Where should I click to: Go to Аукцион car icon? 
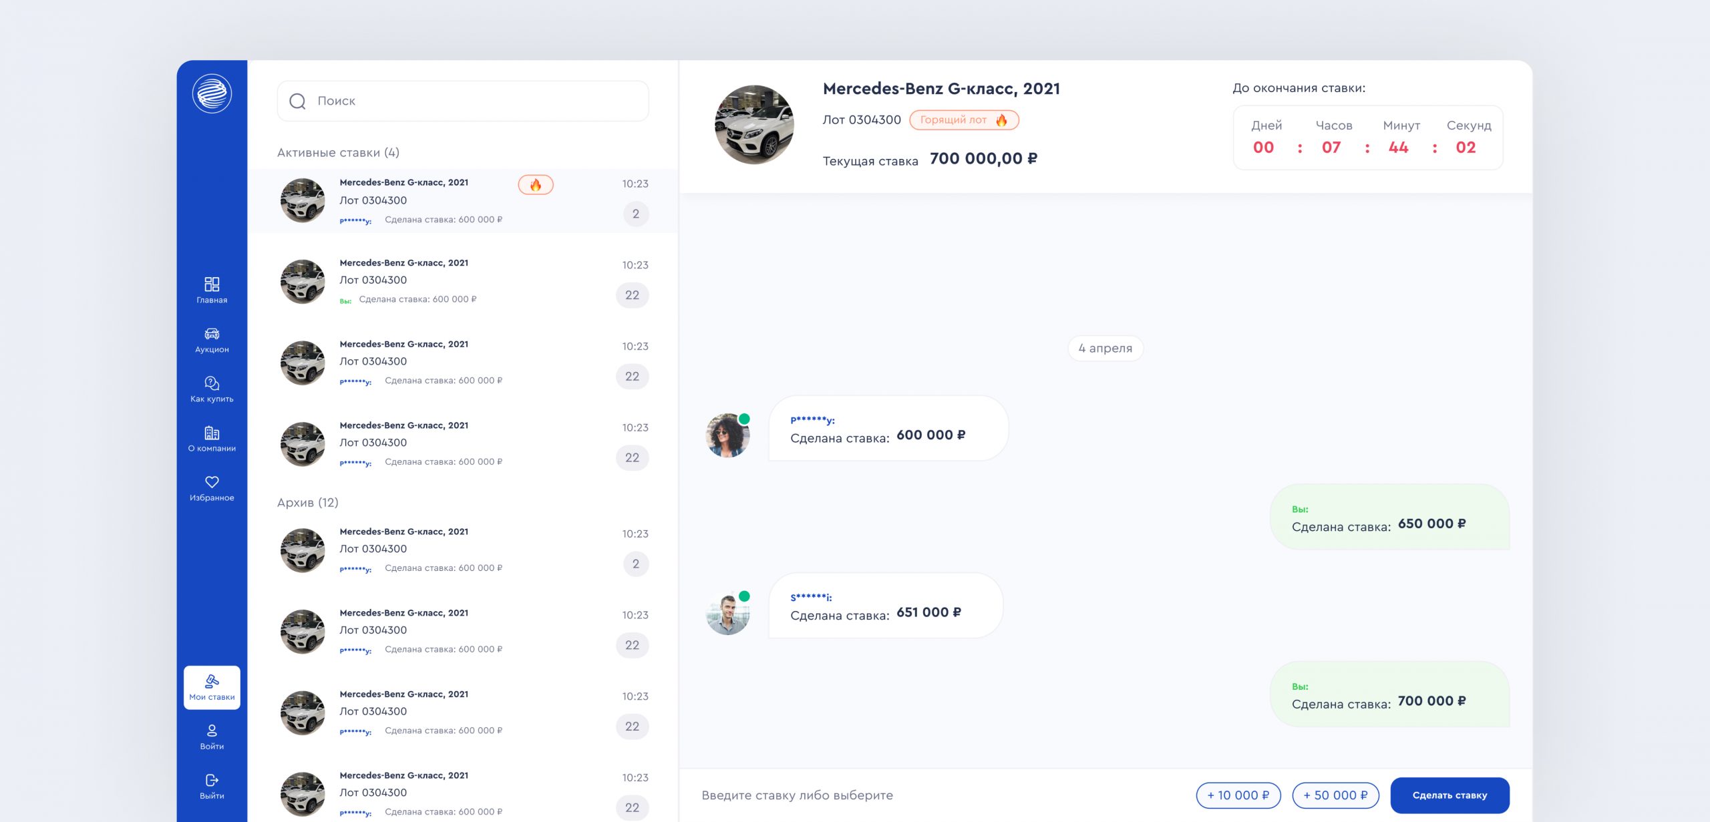tap(212, 334)
